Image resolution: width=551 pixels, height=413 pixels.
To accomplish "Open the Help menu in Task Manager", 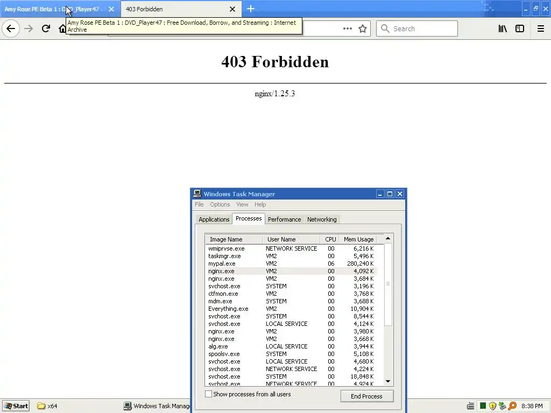I will coord(260,204).
